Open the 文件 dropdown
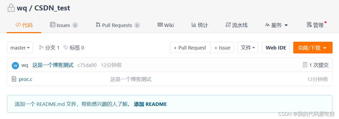Viewport: 339px width, 119px height. [x=248, y=48]
